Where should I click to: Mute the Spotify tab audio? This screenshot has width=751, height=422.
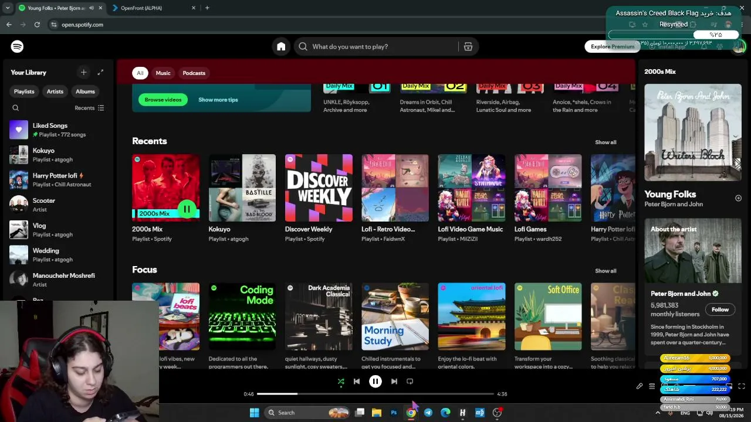(x=91, y=8)
